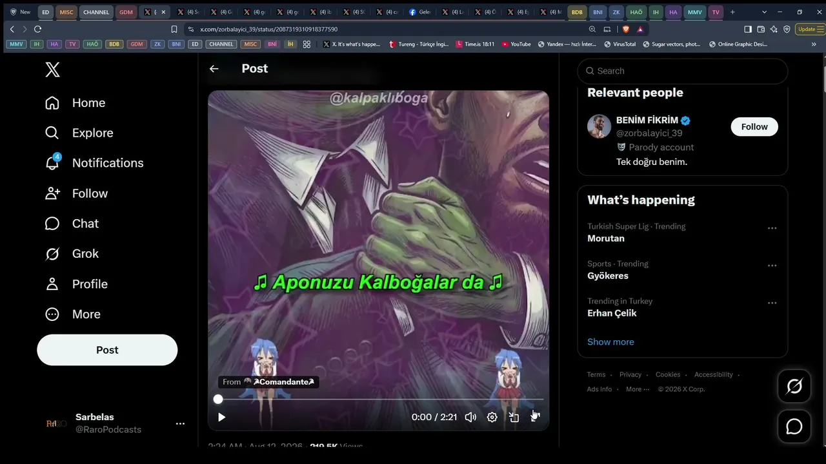Toggle picture-in-picture for the video
This screenshot has height=464, width=826.
tap(514, 417)
